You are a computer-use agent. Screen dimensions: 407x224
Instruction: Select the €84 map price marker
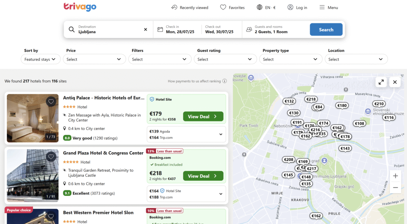coord(319,107)
